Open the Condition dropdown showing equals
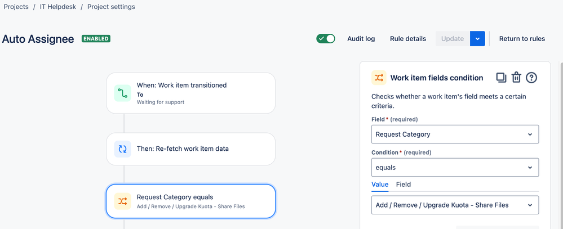This screenshot has height=229, width=563. [455, 167]
